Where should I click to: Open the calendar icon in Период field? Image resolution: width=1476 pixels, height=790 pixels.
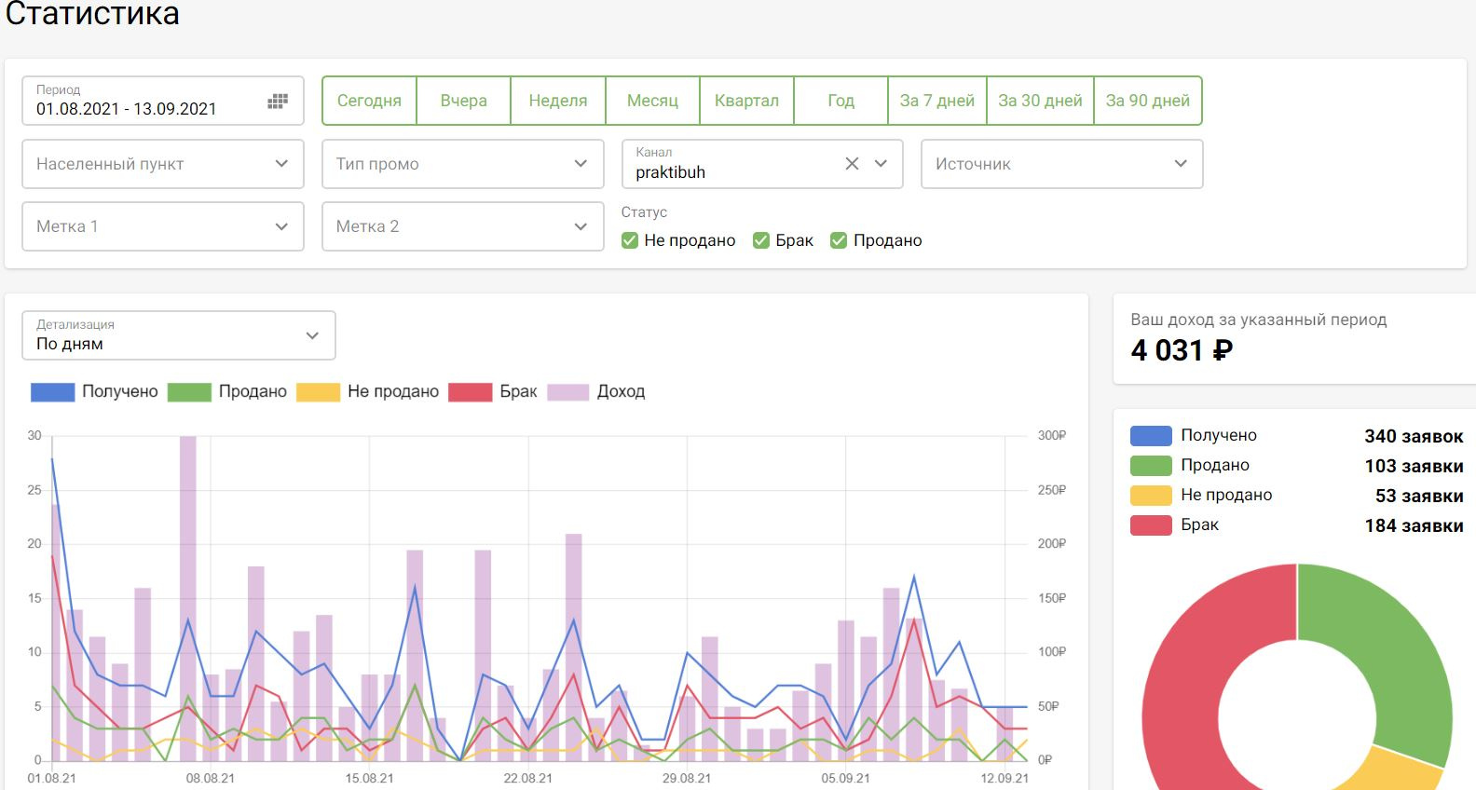[x=278, y=102]
